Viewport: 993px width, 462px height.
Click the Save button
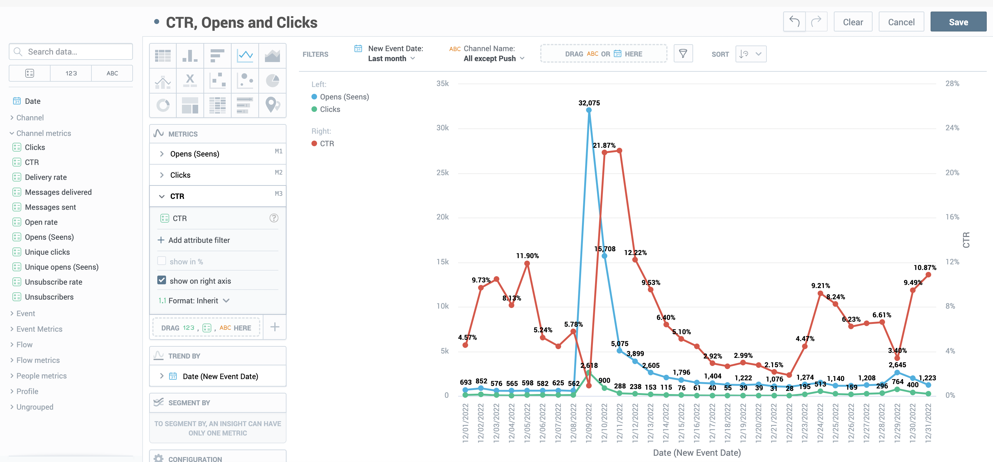click(x=958, y=22)
